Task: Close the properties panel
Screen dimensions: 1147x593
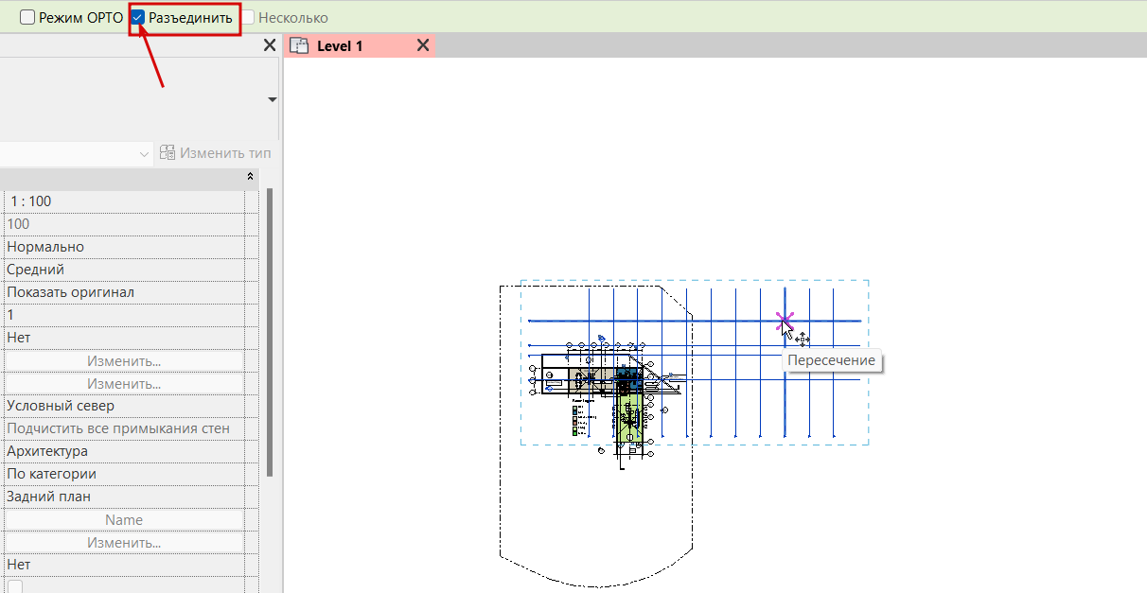Action: click(269, 45)
